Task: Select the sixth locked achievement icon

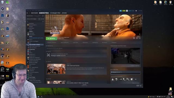Action: (132, 79)
